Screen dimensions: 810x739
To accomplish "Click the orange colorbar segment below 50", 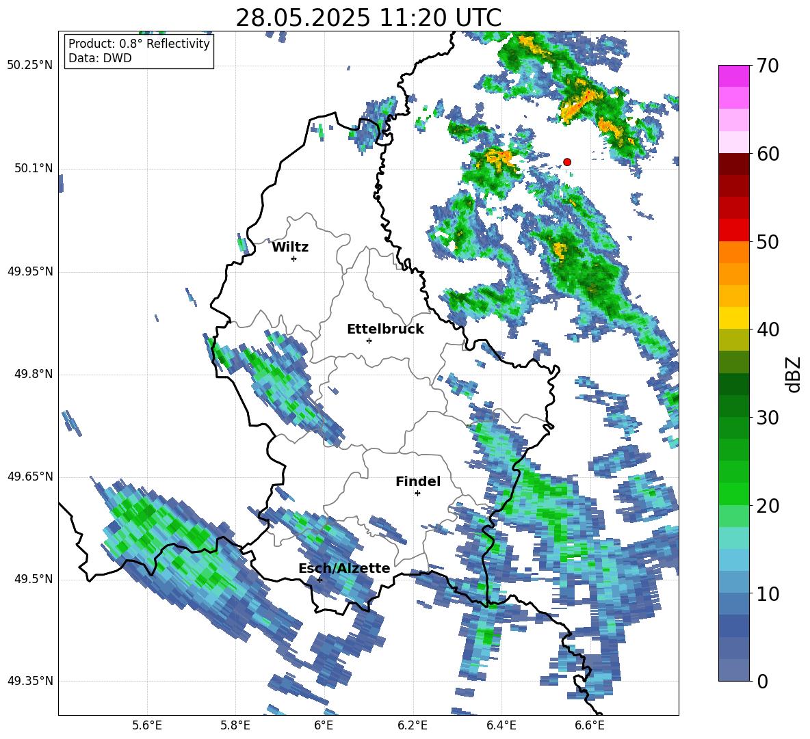I will click(x=733, y=252).
